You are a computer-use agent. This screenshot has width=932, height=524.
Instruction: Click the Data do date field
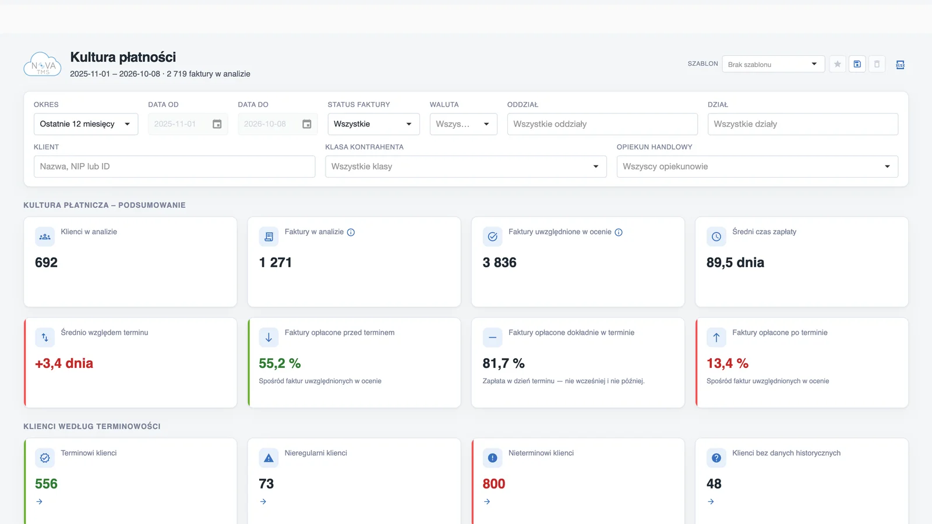coord(277,124)
